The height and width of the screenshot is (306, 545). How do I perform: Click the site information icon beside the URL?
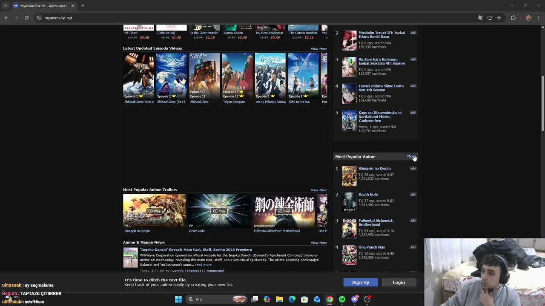(x=39, y=18)
